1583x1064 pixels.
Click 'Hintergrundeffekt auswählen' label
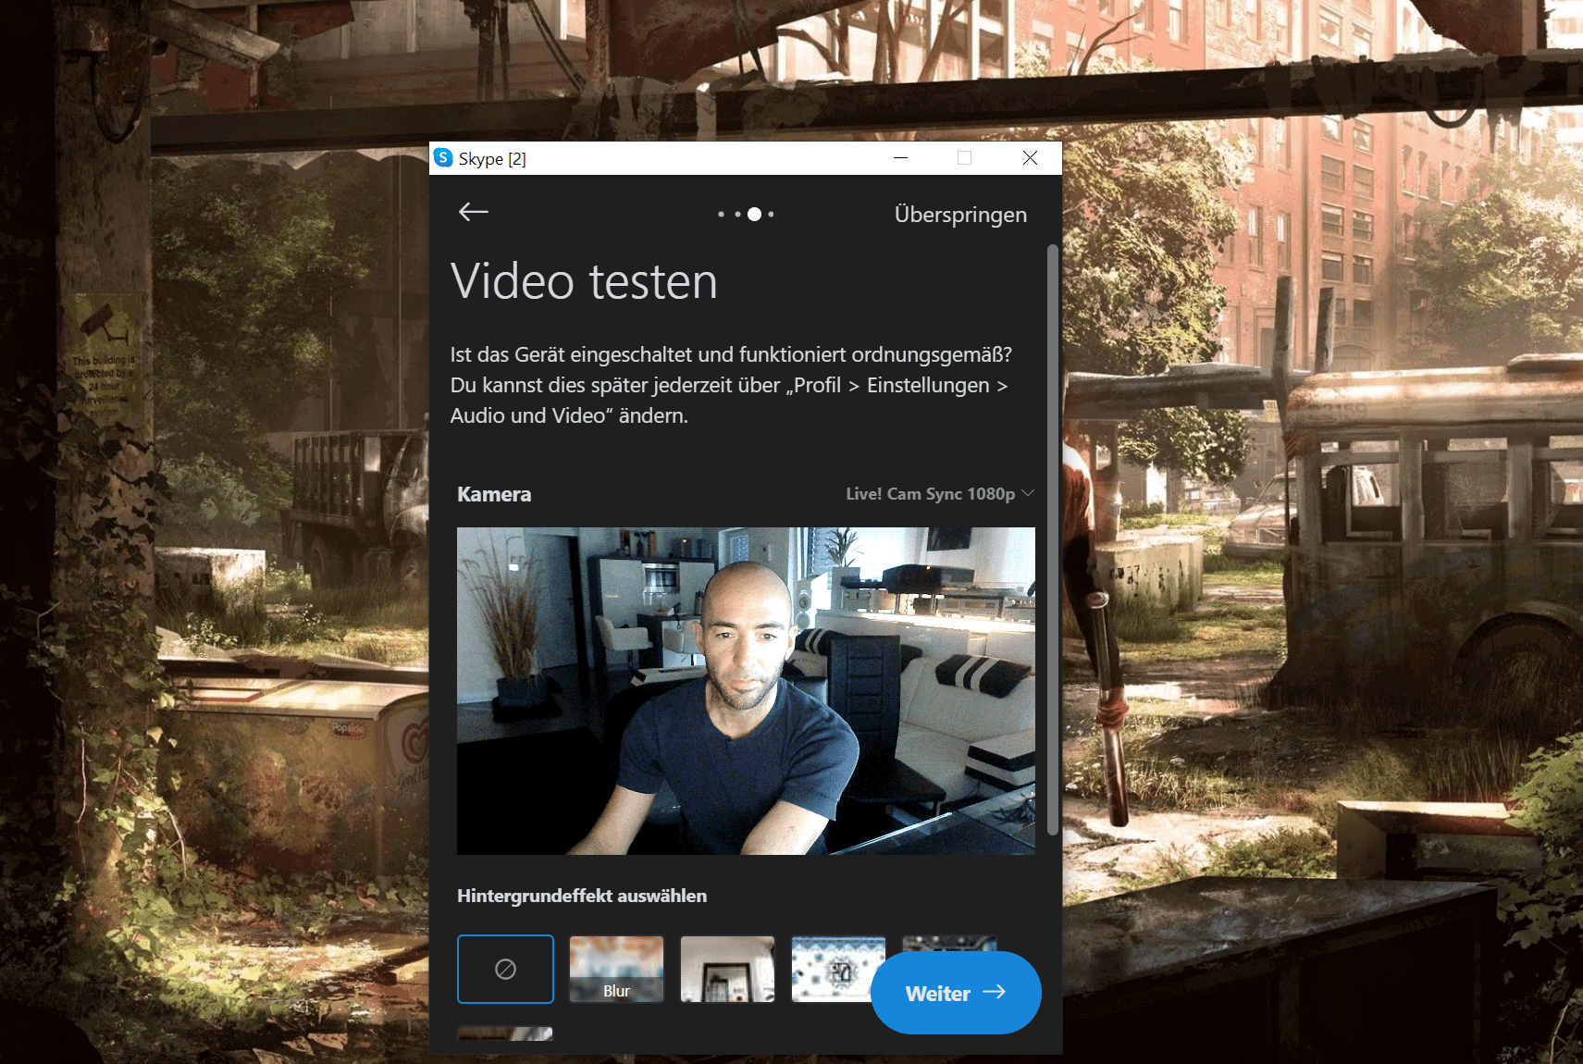click(x=582, y=896)
